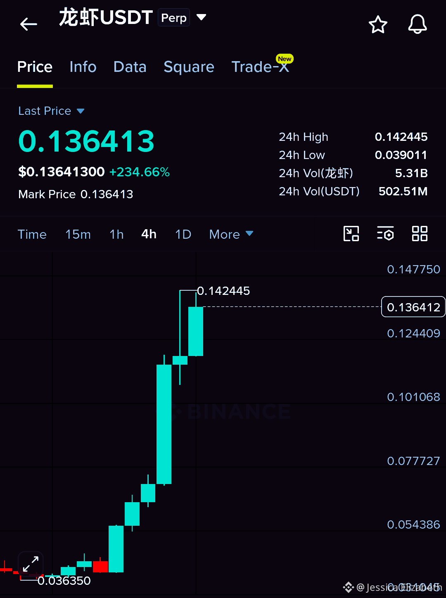The image size is (446, 598).
Task: Open the Square tab
Action: [189, 67]
